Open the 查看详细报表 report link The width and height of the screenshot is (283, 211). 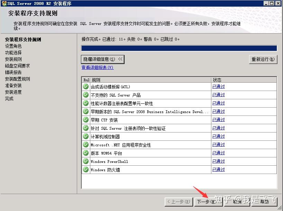97,67
